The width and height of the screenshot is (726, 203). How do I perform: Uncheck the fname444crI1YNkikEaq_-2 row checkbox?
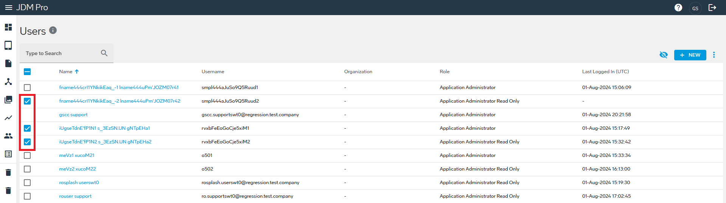27,101
